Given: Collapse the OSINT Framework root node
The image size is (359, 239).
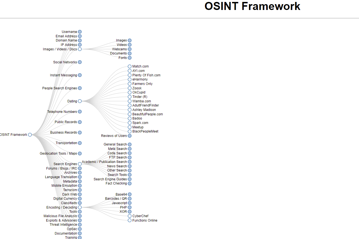Looking at the screenshot, I should [x=30, y=135].
